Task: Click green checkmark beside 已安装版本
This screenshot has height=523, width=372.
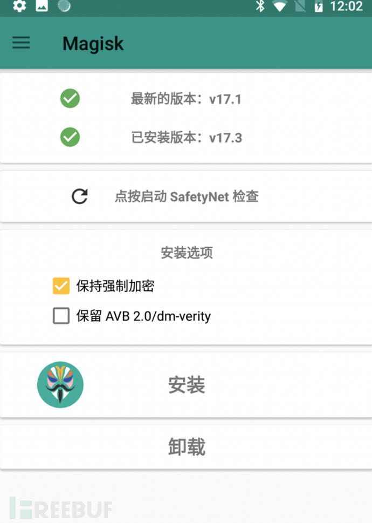Action: pyautogui.click(x=70, y=137)
